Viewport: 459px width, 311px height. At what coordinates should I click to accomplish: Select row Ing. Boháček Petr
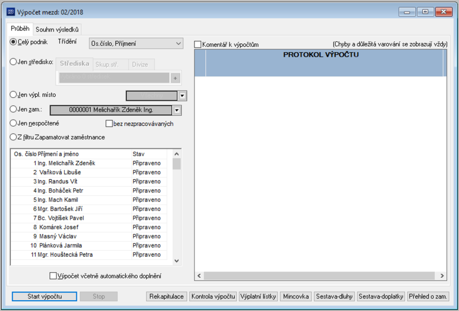[89, 191]
